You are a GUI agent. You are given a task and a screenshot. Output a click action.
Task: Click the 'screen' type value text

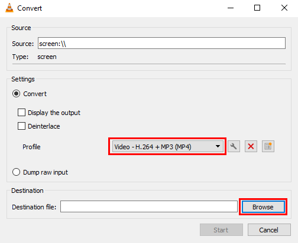coord(47,57)
